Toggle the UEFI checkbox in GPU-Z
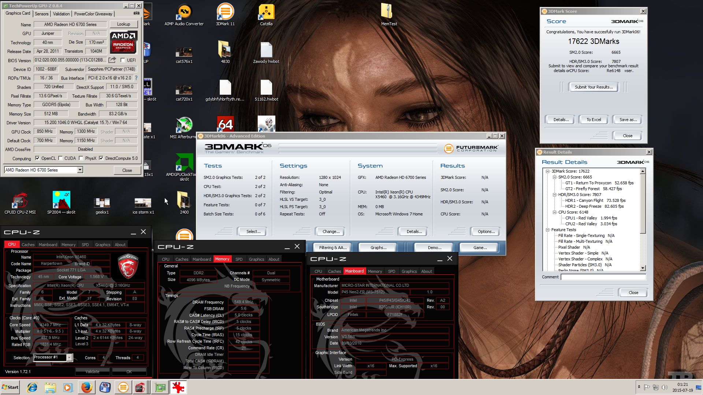This screenshot has width=703, height=395. 123,60
